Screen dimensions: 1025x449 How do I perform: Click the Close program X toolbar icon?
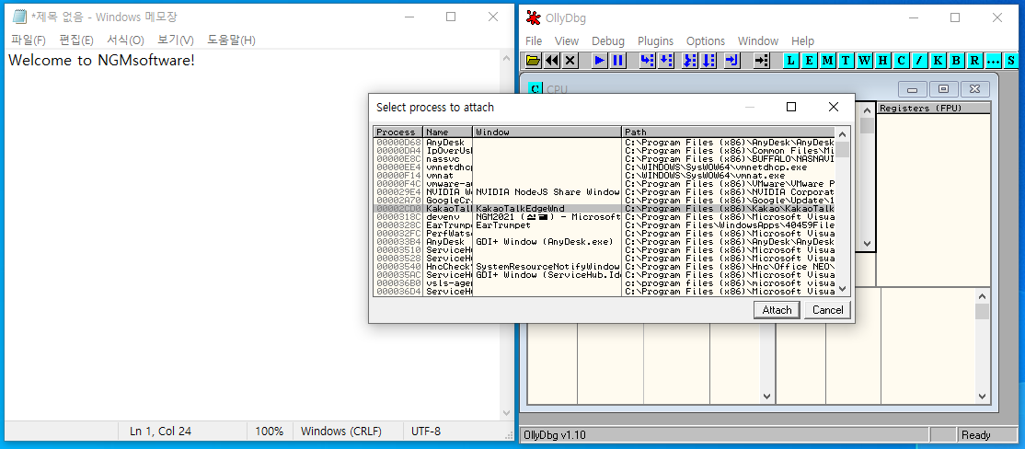[x=570, y=61]
